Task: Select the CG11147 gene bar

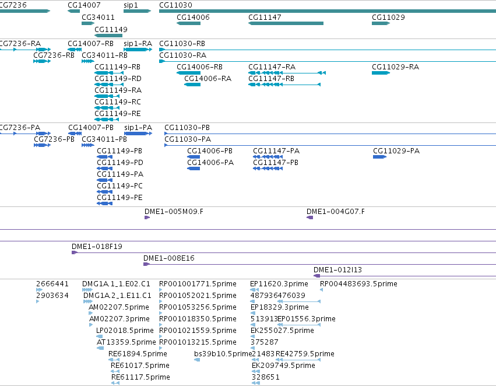Action: click(286, 23)
